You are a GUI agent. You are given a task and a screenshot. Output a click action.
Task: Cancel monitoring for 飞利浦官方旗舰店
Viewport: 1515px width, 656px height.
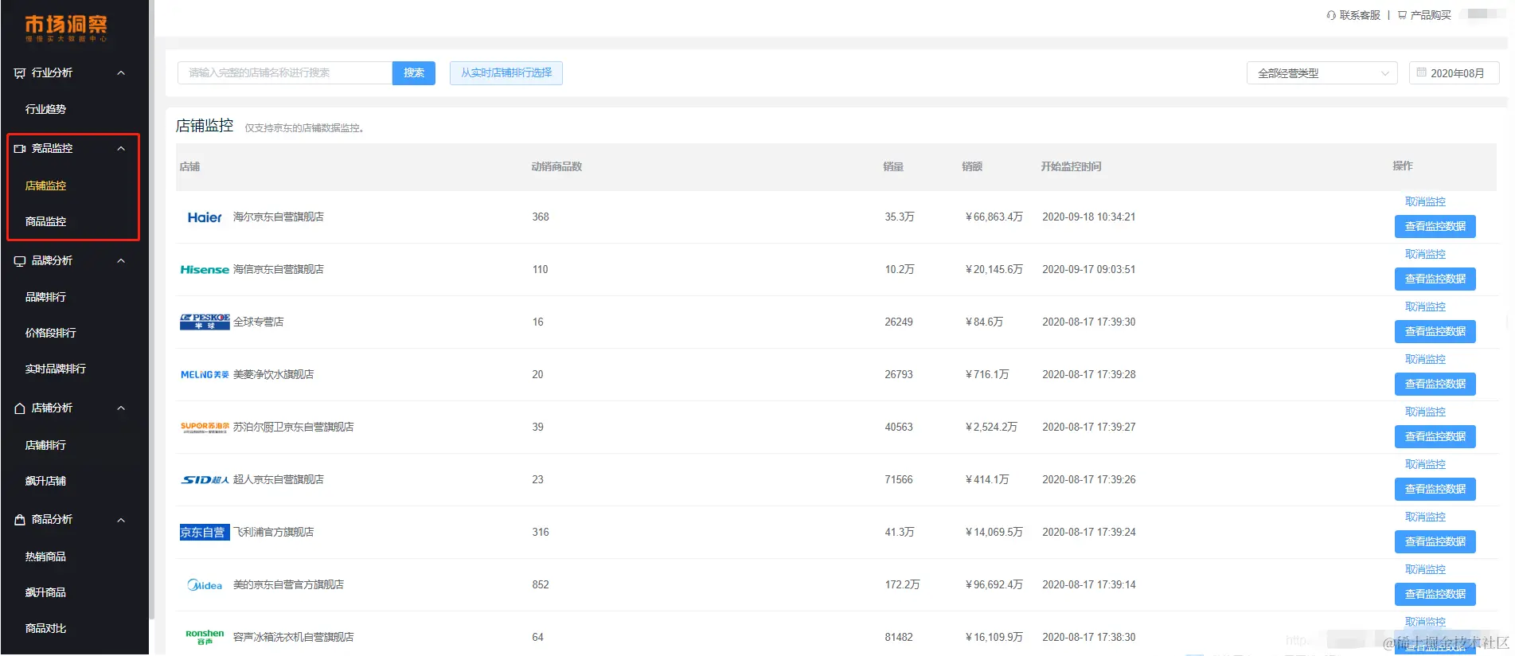tap(1425, 517)
